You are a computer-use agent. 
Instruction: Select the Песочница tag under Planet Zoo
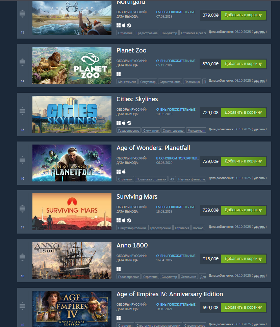192,82
